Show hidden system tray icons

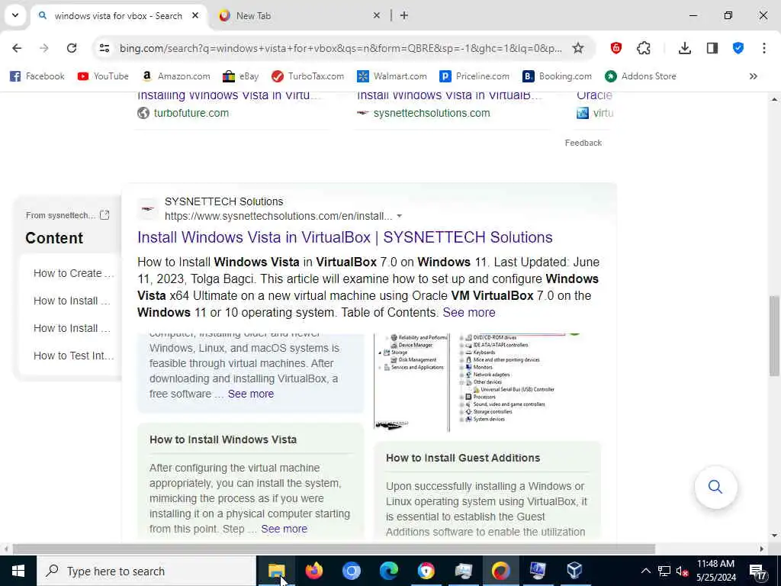[645, 571]
